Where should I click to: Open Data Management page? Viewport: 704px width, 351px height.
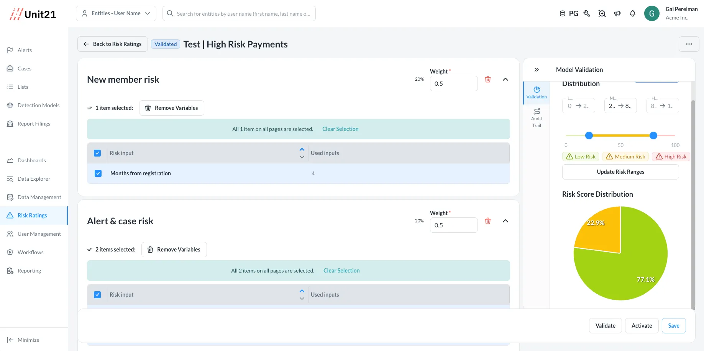pos(39,197)
